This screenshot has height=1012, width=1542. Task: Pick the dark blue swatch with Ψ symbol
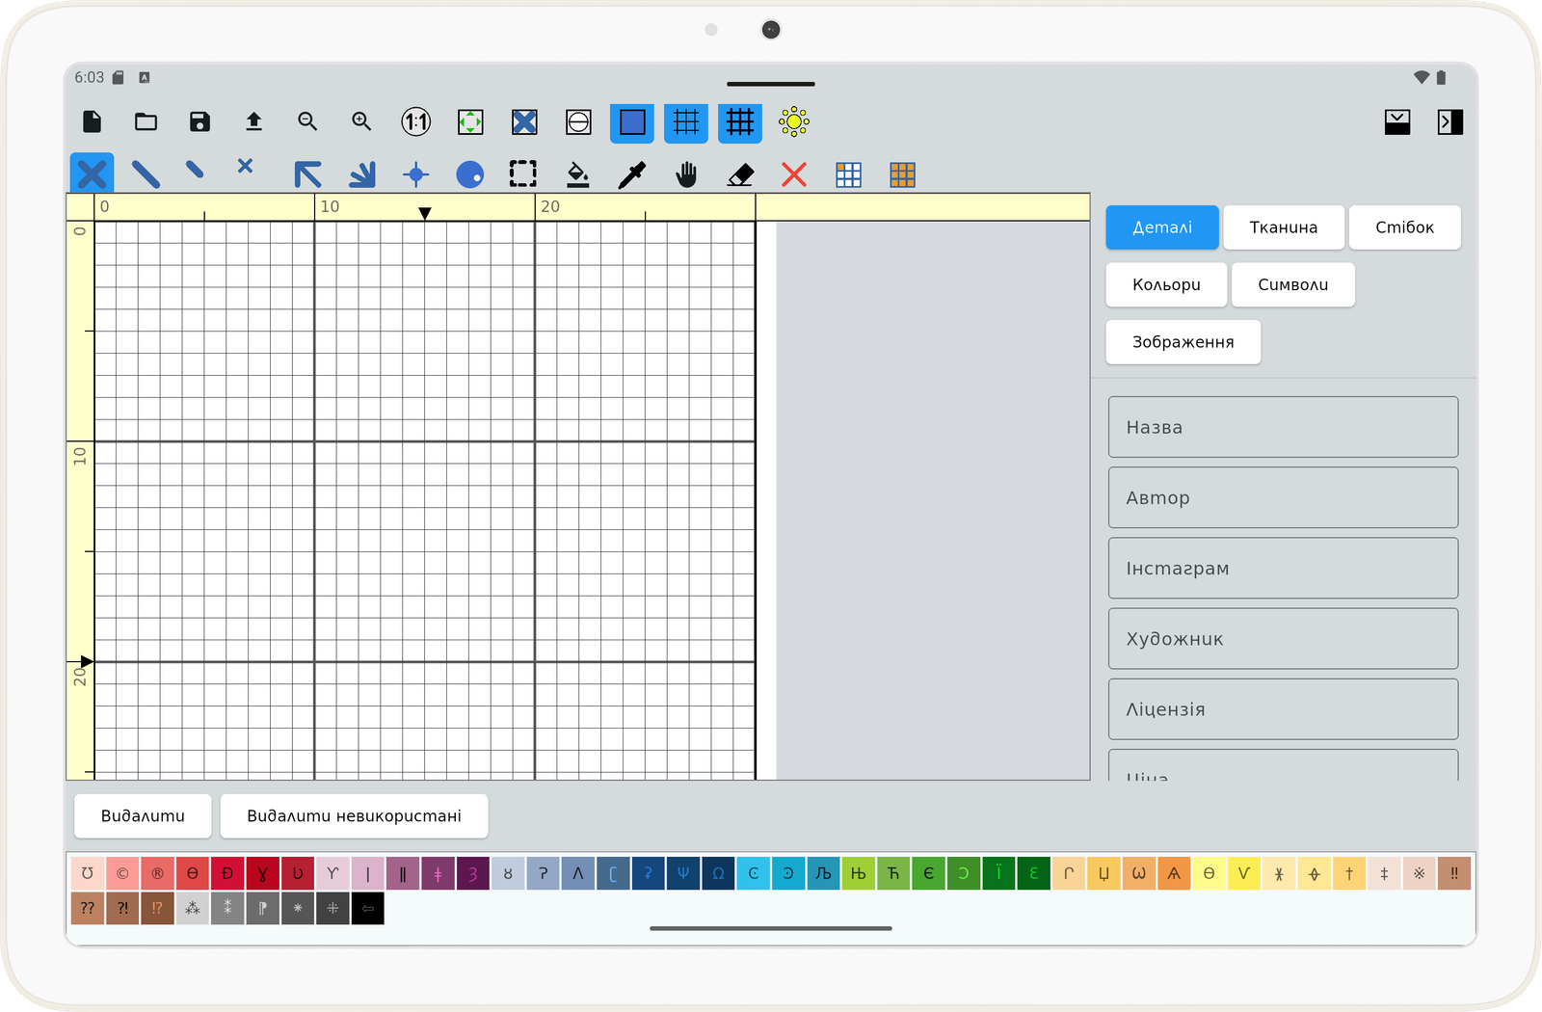683,873
